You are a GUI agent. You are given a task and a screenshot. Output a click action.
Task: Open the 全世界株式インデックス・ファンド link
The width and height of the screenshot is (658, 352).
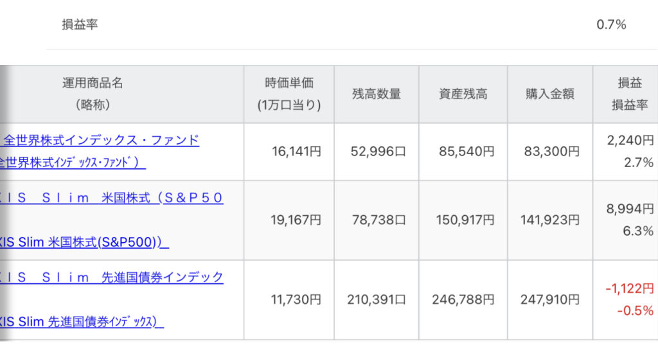tap(100, 140)
